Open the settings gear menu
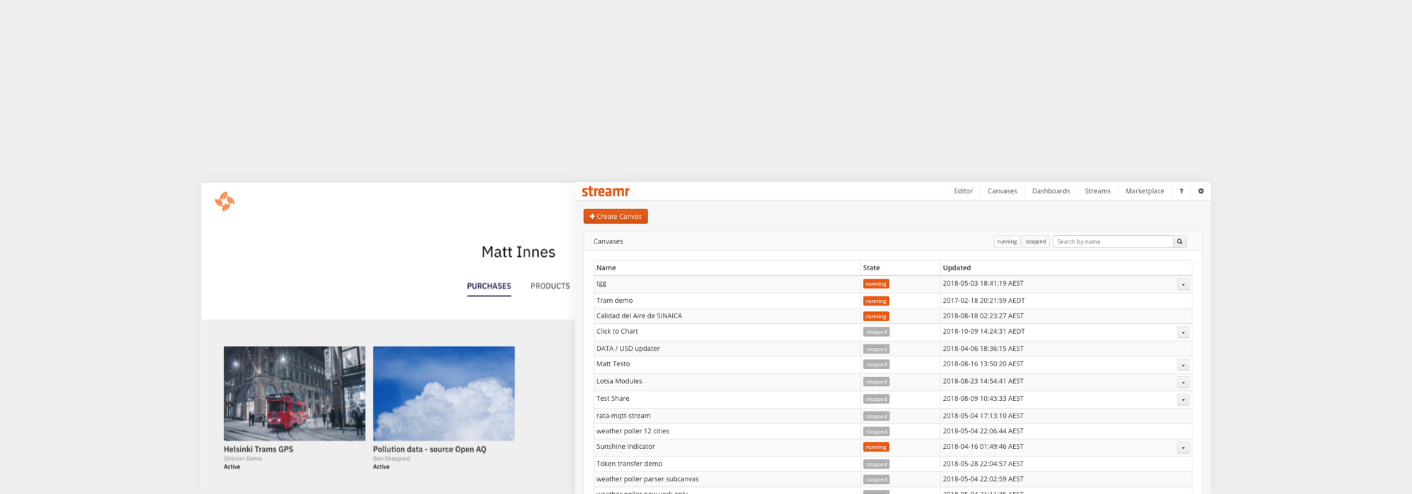The width and height of the screenshot is (1412, 494). (1201, 191)
